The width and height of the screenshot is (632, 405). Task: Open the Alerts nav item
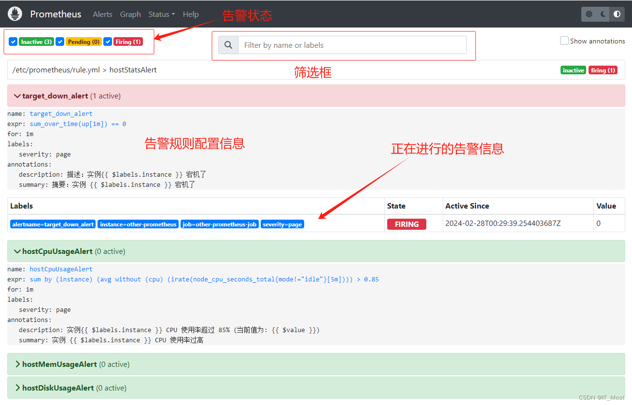pyautogui.click(x=102, y=14)
